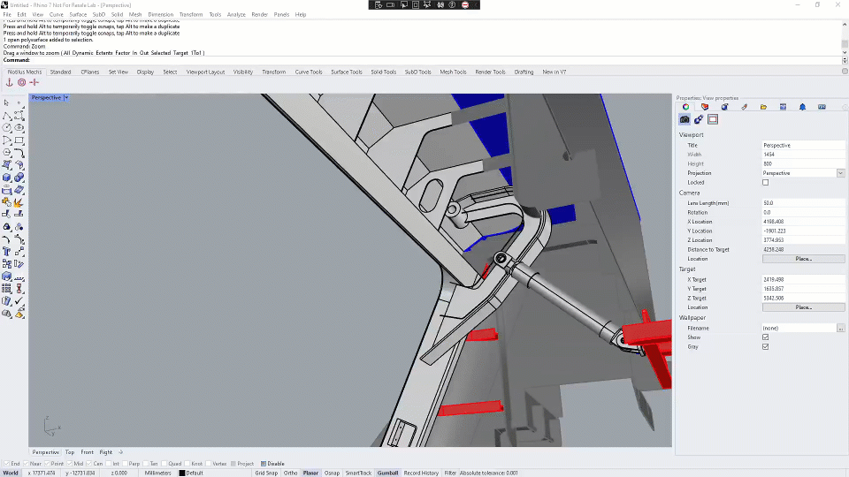Click the target Location Place button
This screenshot has width=849, height=477.
pyautogui.click(x=804, y=307)
